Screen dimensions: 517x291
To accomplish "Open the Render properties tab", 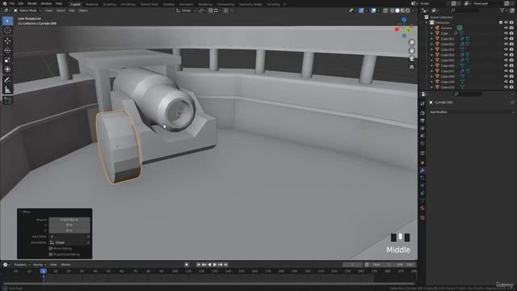I will (x=422, y=113).
